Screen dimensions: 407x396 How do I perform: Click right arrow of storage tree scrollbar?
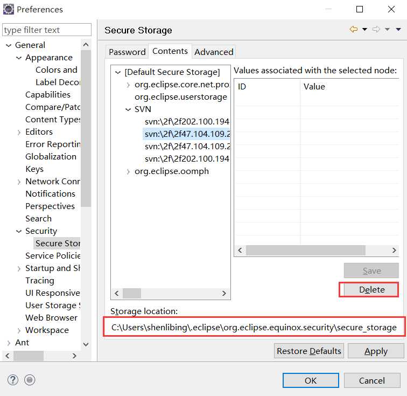[x=224, y=294]
